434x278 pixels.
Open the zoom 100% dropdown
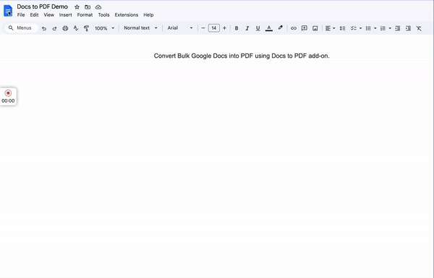tap(104, 28)
